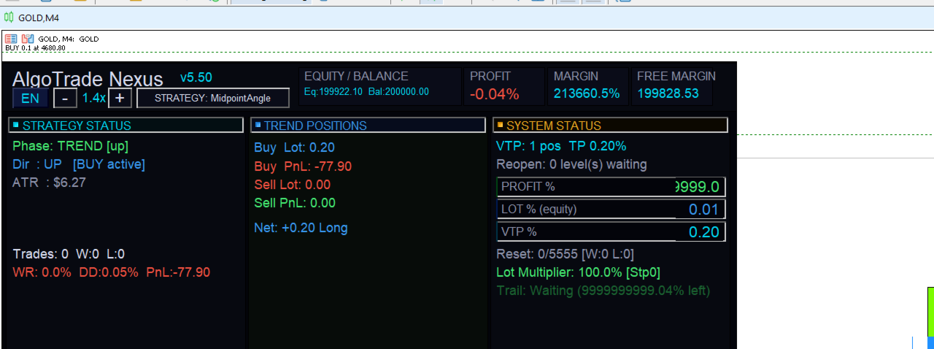
Task: Increase panel scale with plus button
Action: 120,98
